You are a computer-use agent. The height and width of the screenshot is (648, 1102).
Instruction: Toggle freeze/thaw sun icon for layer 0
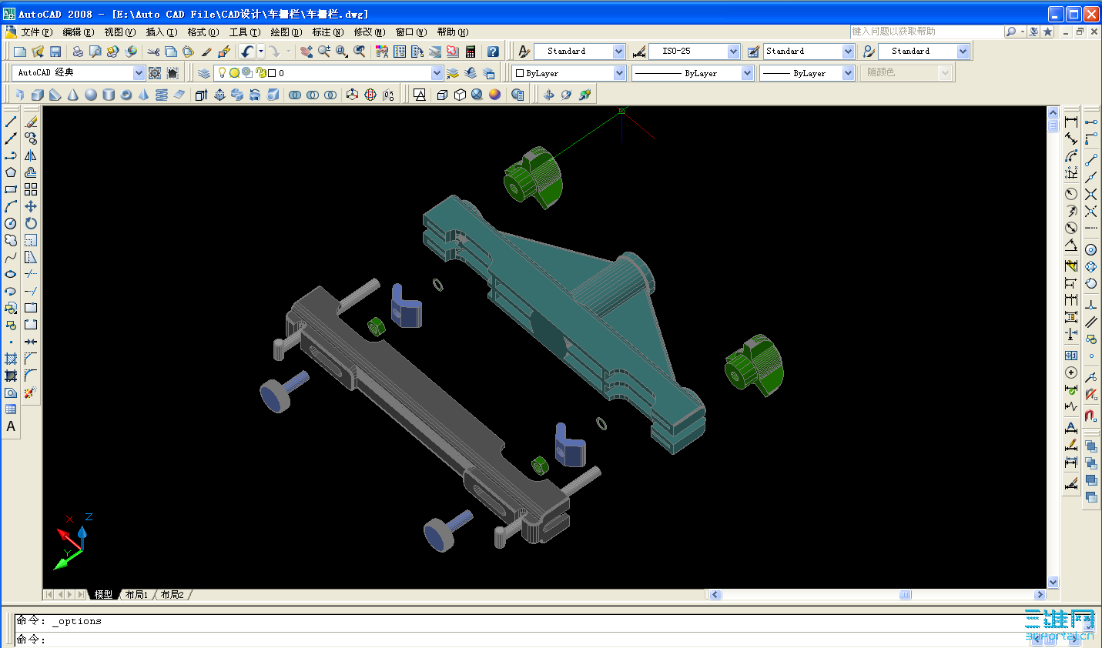click(234, 73)
